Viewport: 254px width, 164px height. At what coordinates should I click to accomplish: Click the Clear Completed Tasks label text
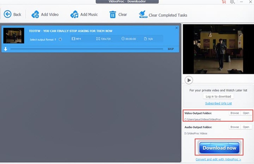(x=168, y=15)
